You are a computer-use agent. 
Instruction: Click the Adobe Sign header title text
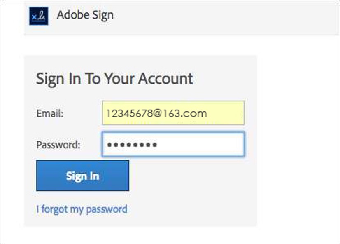(85, 15)
